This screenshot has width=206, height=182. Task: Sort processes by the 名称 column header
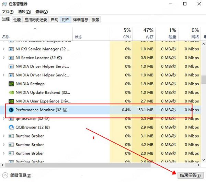click(36, 34)
